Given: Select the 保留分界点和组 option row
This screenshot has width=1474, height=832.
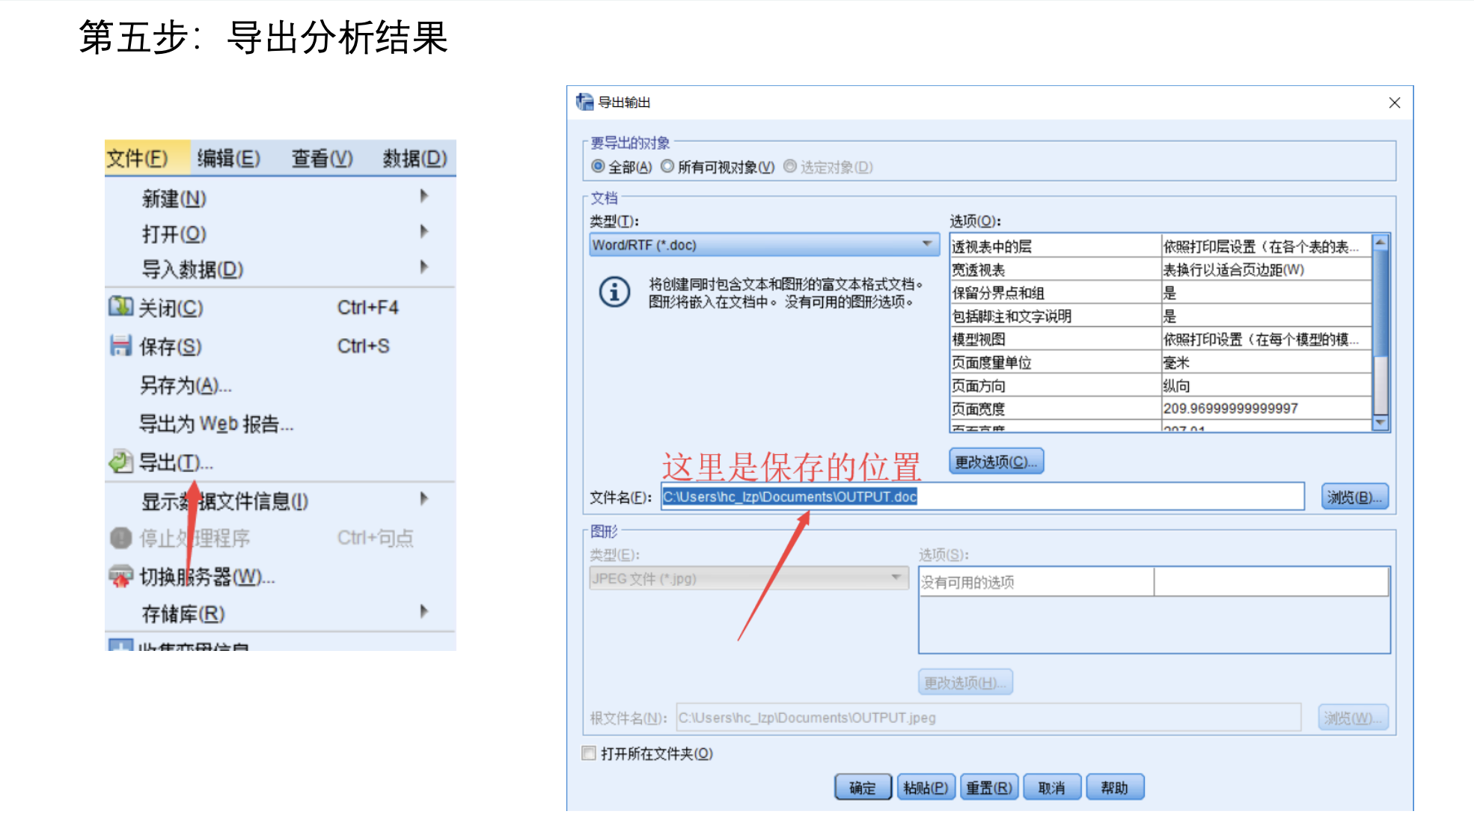Looking at the screenshot, I should tap(1160, 293).
